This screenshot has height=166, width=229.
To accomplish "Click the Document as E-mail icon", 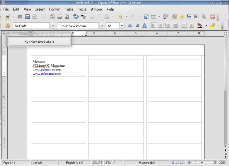I will (x=34, y=16).
